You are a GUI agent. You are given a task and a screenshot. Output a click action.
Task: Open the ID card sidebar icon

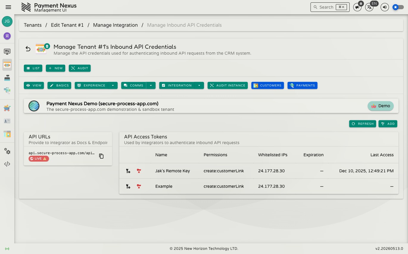pyautogui.click(x=7, y=121)
